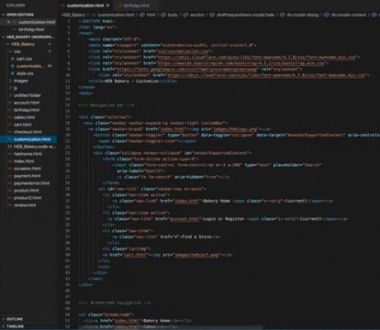
Task: Open checkout.html from the explorer
Action: coord(28,132)
